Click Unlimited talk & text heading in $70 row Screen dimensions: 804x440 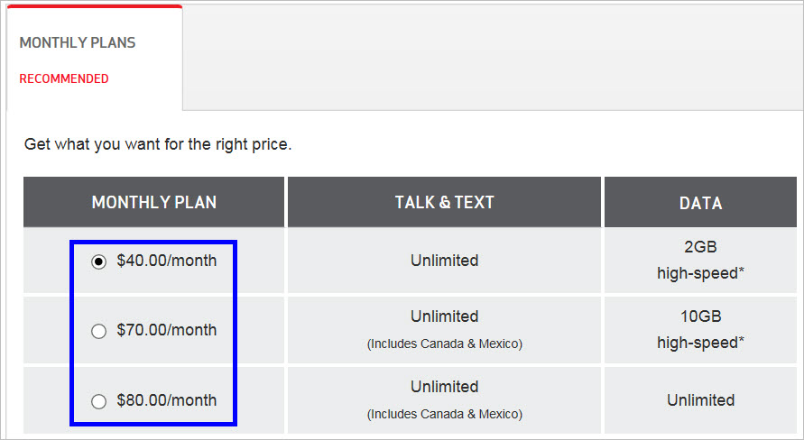[x=444, y=316]
